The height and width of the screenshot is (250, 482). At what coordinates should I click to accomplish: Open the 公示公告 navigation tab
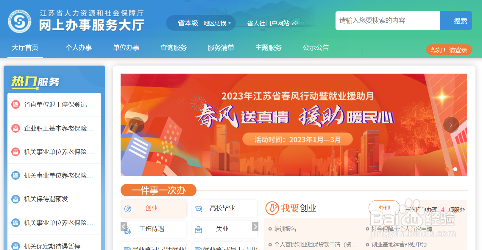click(316, 48)
